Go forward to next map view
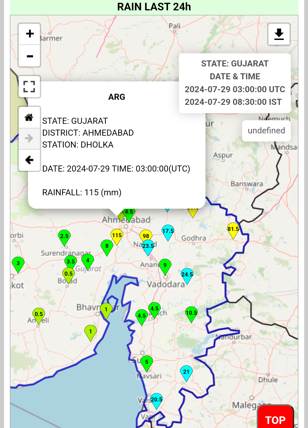Image resolution: width=308 pixels, height=428 pixels. (x=29, y=138)
